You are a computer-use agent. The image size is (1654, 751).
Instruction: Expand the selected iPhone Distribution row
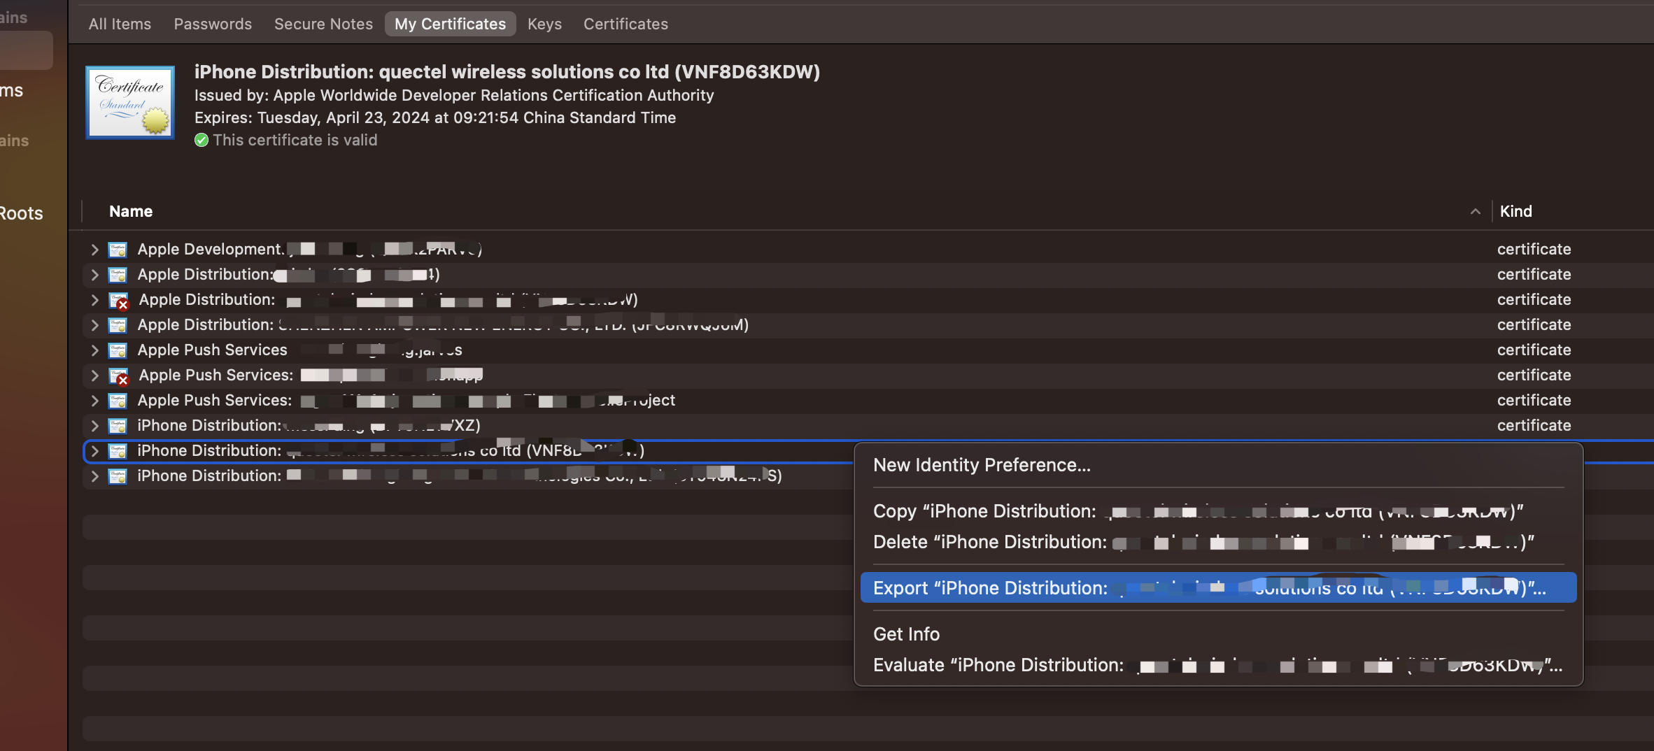pyautogui.click(x=94, y=451)
